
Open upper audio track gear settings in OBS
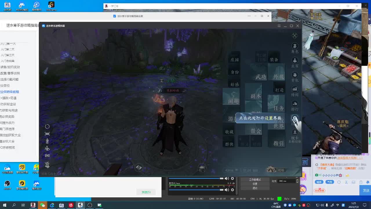click(x=232, y=179)
